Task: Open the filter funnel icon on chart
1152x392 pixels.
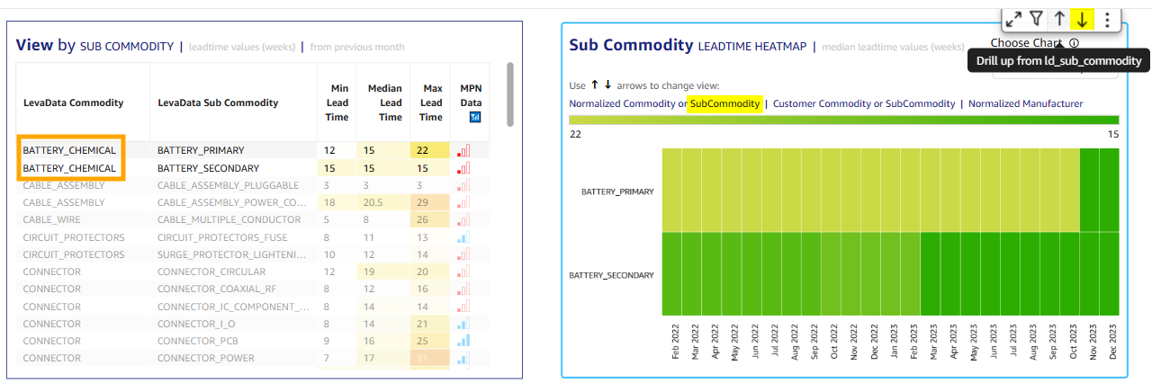Action: [x=1037, y=19]
